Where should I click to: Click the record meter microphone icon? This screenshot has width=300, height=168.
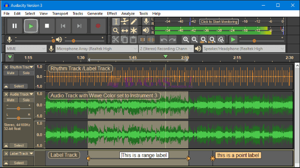146,21
